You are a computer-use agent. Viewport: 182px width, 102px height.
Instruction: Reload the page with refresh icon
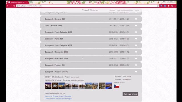(x=14, y=6)
